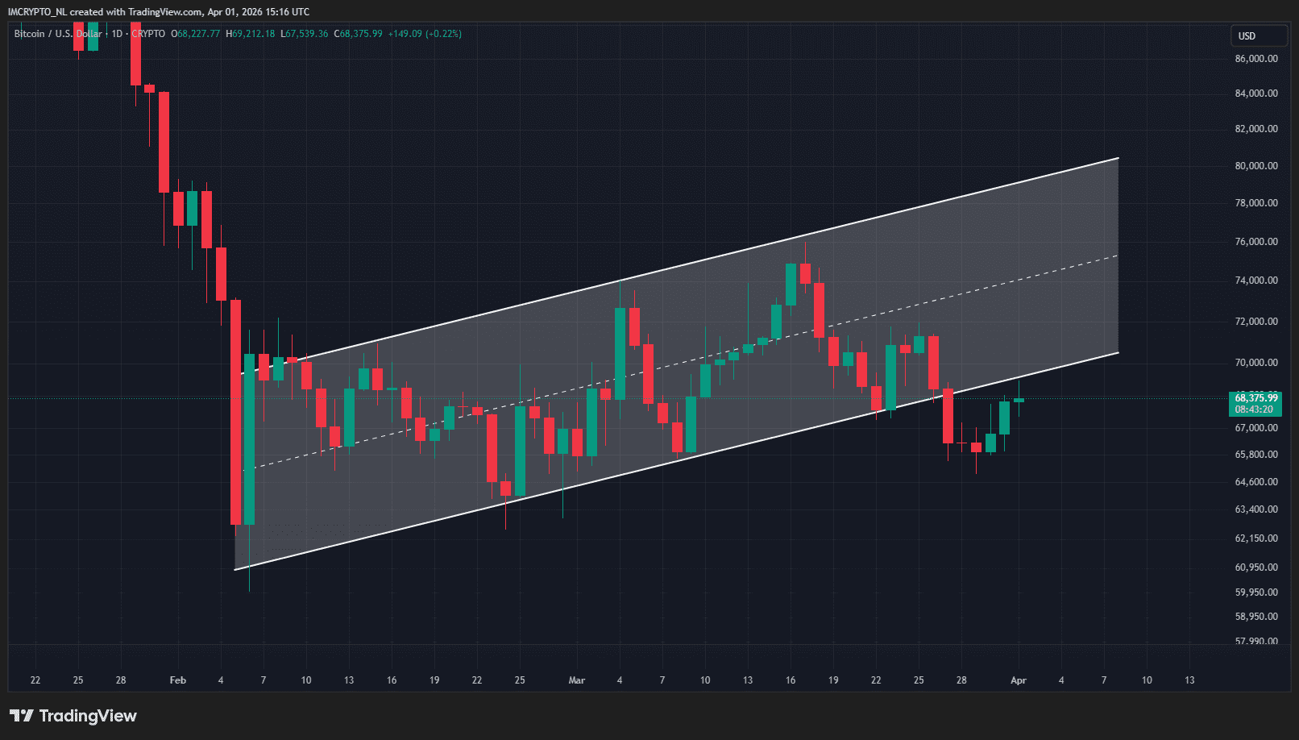Click the candle countdown timer 08:43:20

tap(1254, 409)
